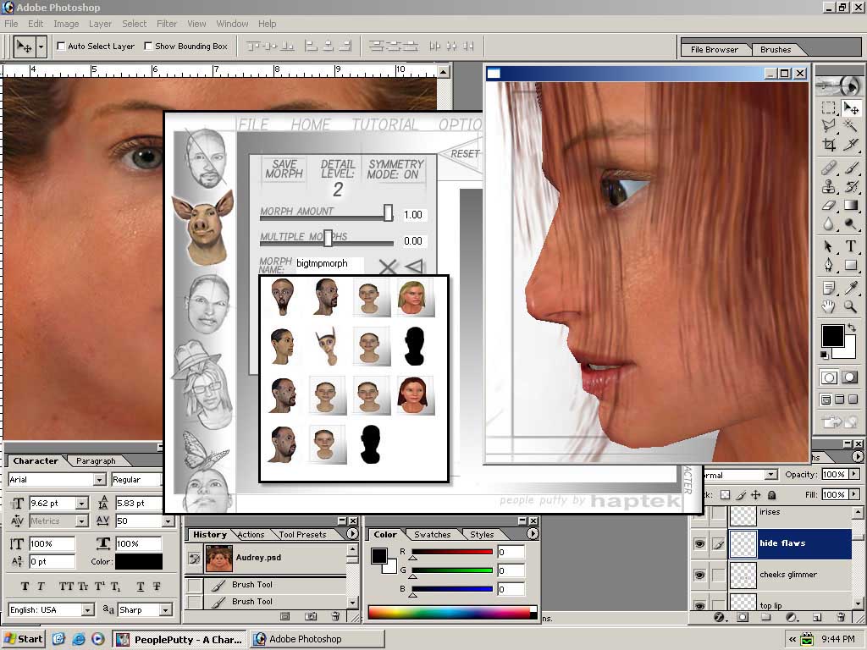The image size is (867, 650).
Task: Enable Show Bounding Box checkbox
Action: [x=148, y=47]
